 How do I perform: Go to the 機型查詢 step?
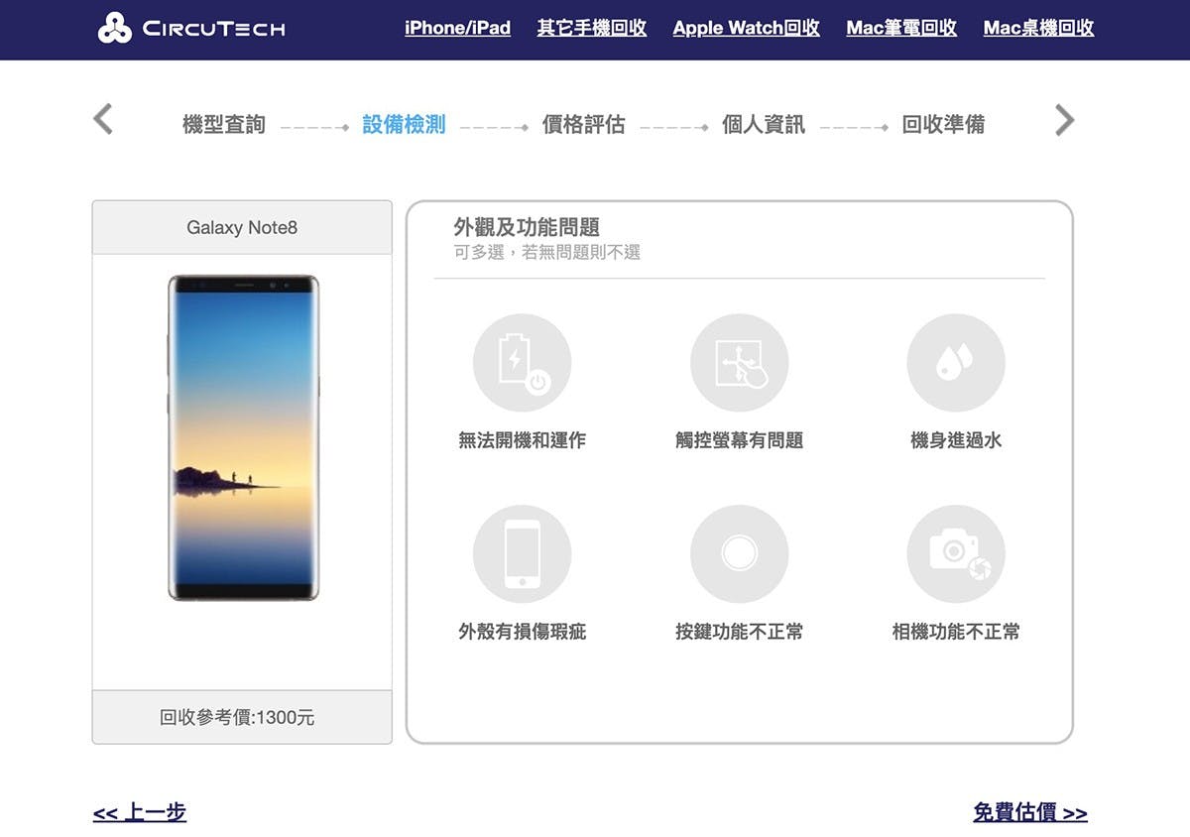click(x=224, y=125)
